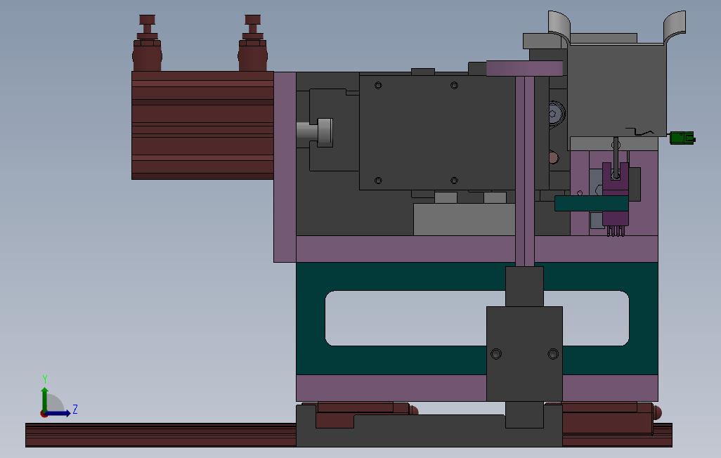
Task: Select the left curved fin of the hopper
Action: coord(559,27)
